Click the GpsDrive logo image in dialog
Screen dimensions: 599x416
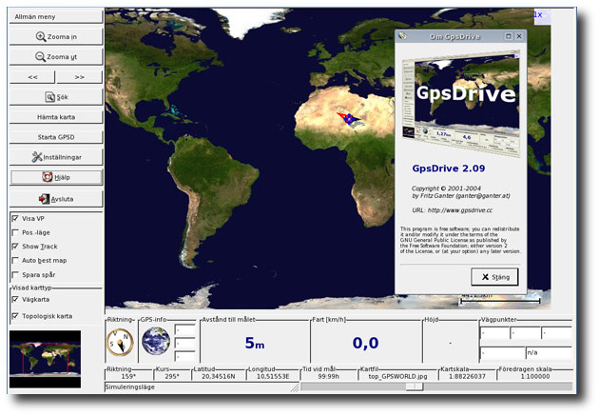pos(461,103)
